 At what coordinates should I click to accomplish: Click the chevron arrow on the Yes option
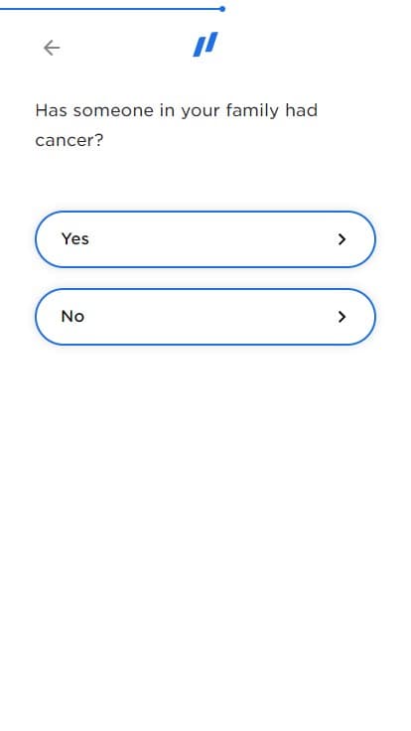pyautogui.click(x=342, y=239)
